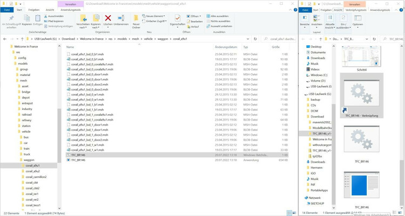Select the tpf2fbx folder in right tree
Image resolution: width=405 pixels, height=216 pixels.
coord(317,156)
